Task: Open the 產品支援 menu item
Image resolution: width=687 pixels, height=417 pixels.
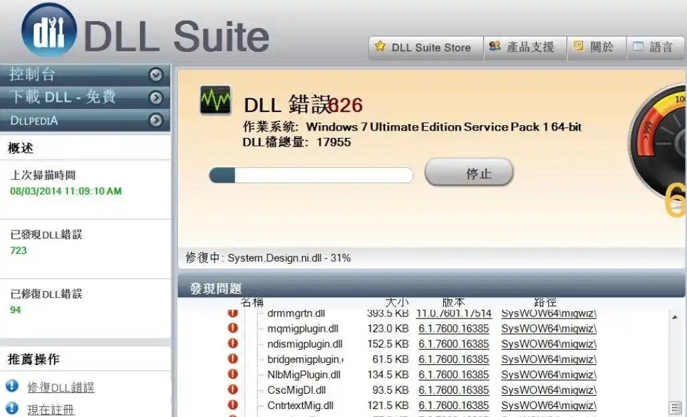Action: pos(524,47)
